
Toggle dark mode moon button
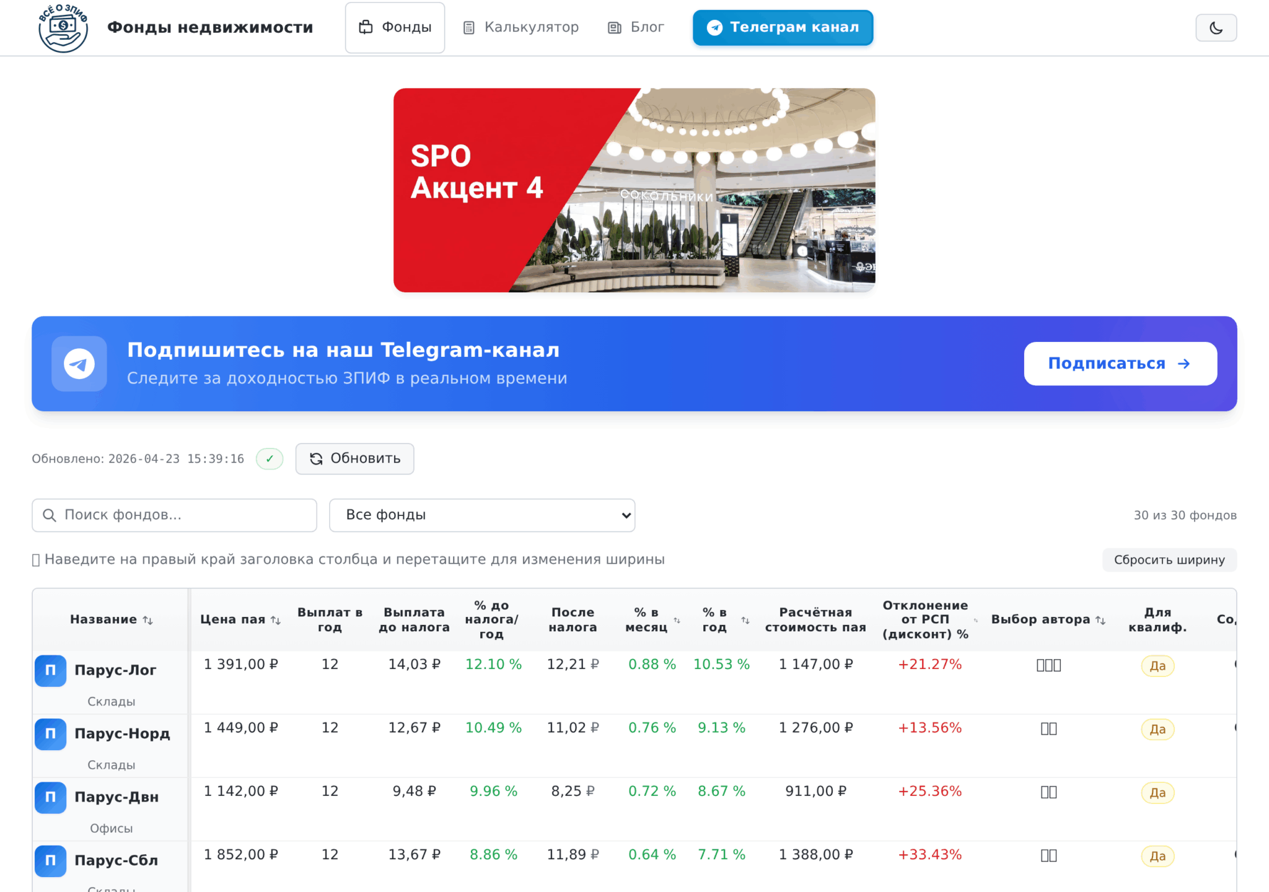pos(1216,28)
